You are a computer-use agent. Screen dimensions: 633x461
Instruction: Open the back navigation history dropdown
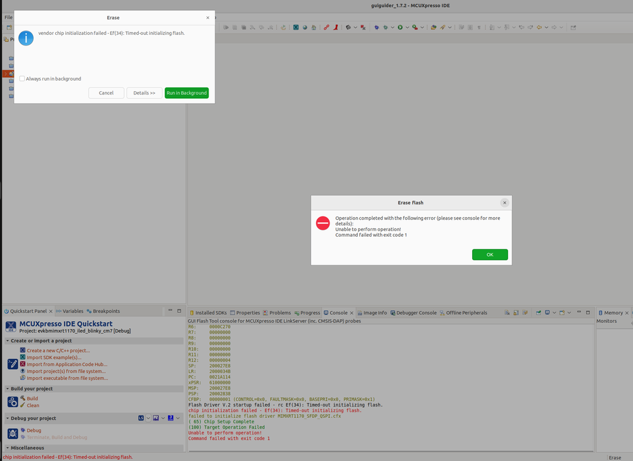(546, 27)
